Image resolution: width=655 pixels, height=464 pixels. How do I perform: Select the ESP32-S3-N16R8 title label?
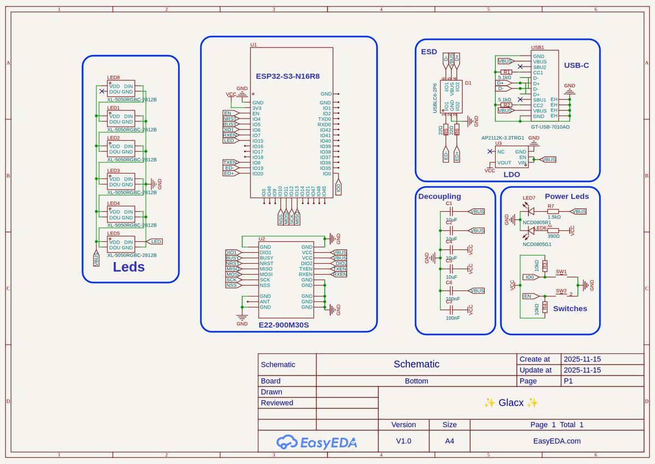tap(288, 76)
